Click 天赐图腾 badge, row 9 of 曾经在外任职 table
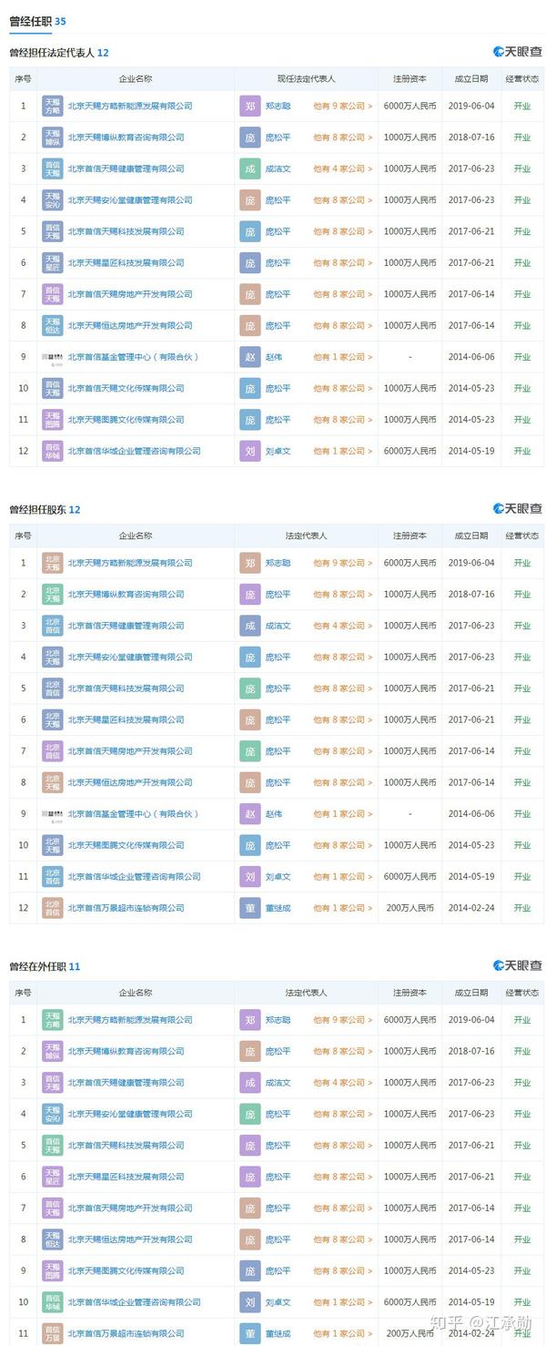Screen dimensions: 546x1346 coord(53,1270)
